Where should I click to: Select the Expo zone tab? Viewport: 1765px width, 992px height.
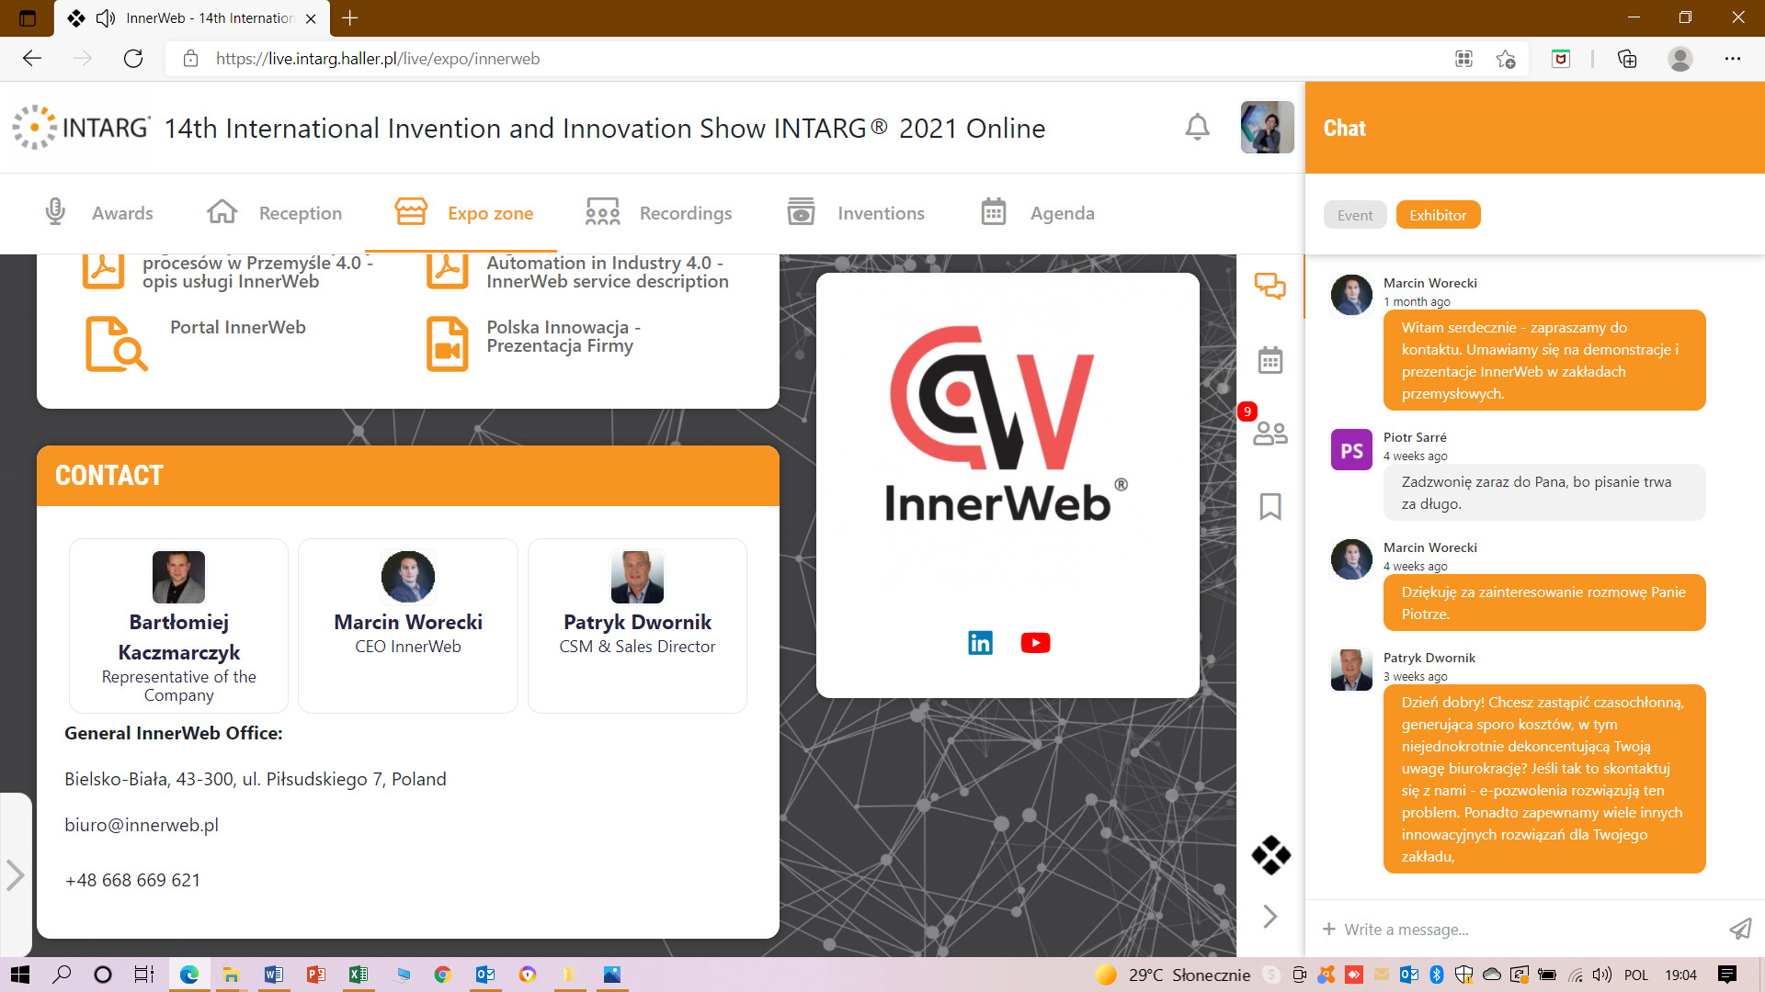pyautogui.click(x=463, y=213)
